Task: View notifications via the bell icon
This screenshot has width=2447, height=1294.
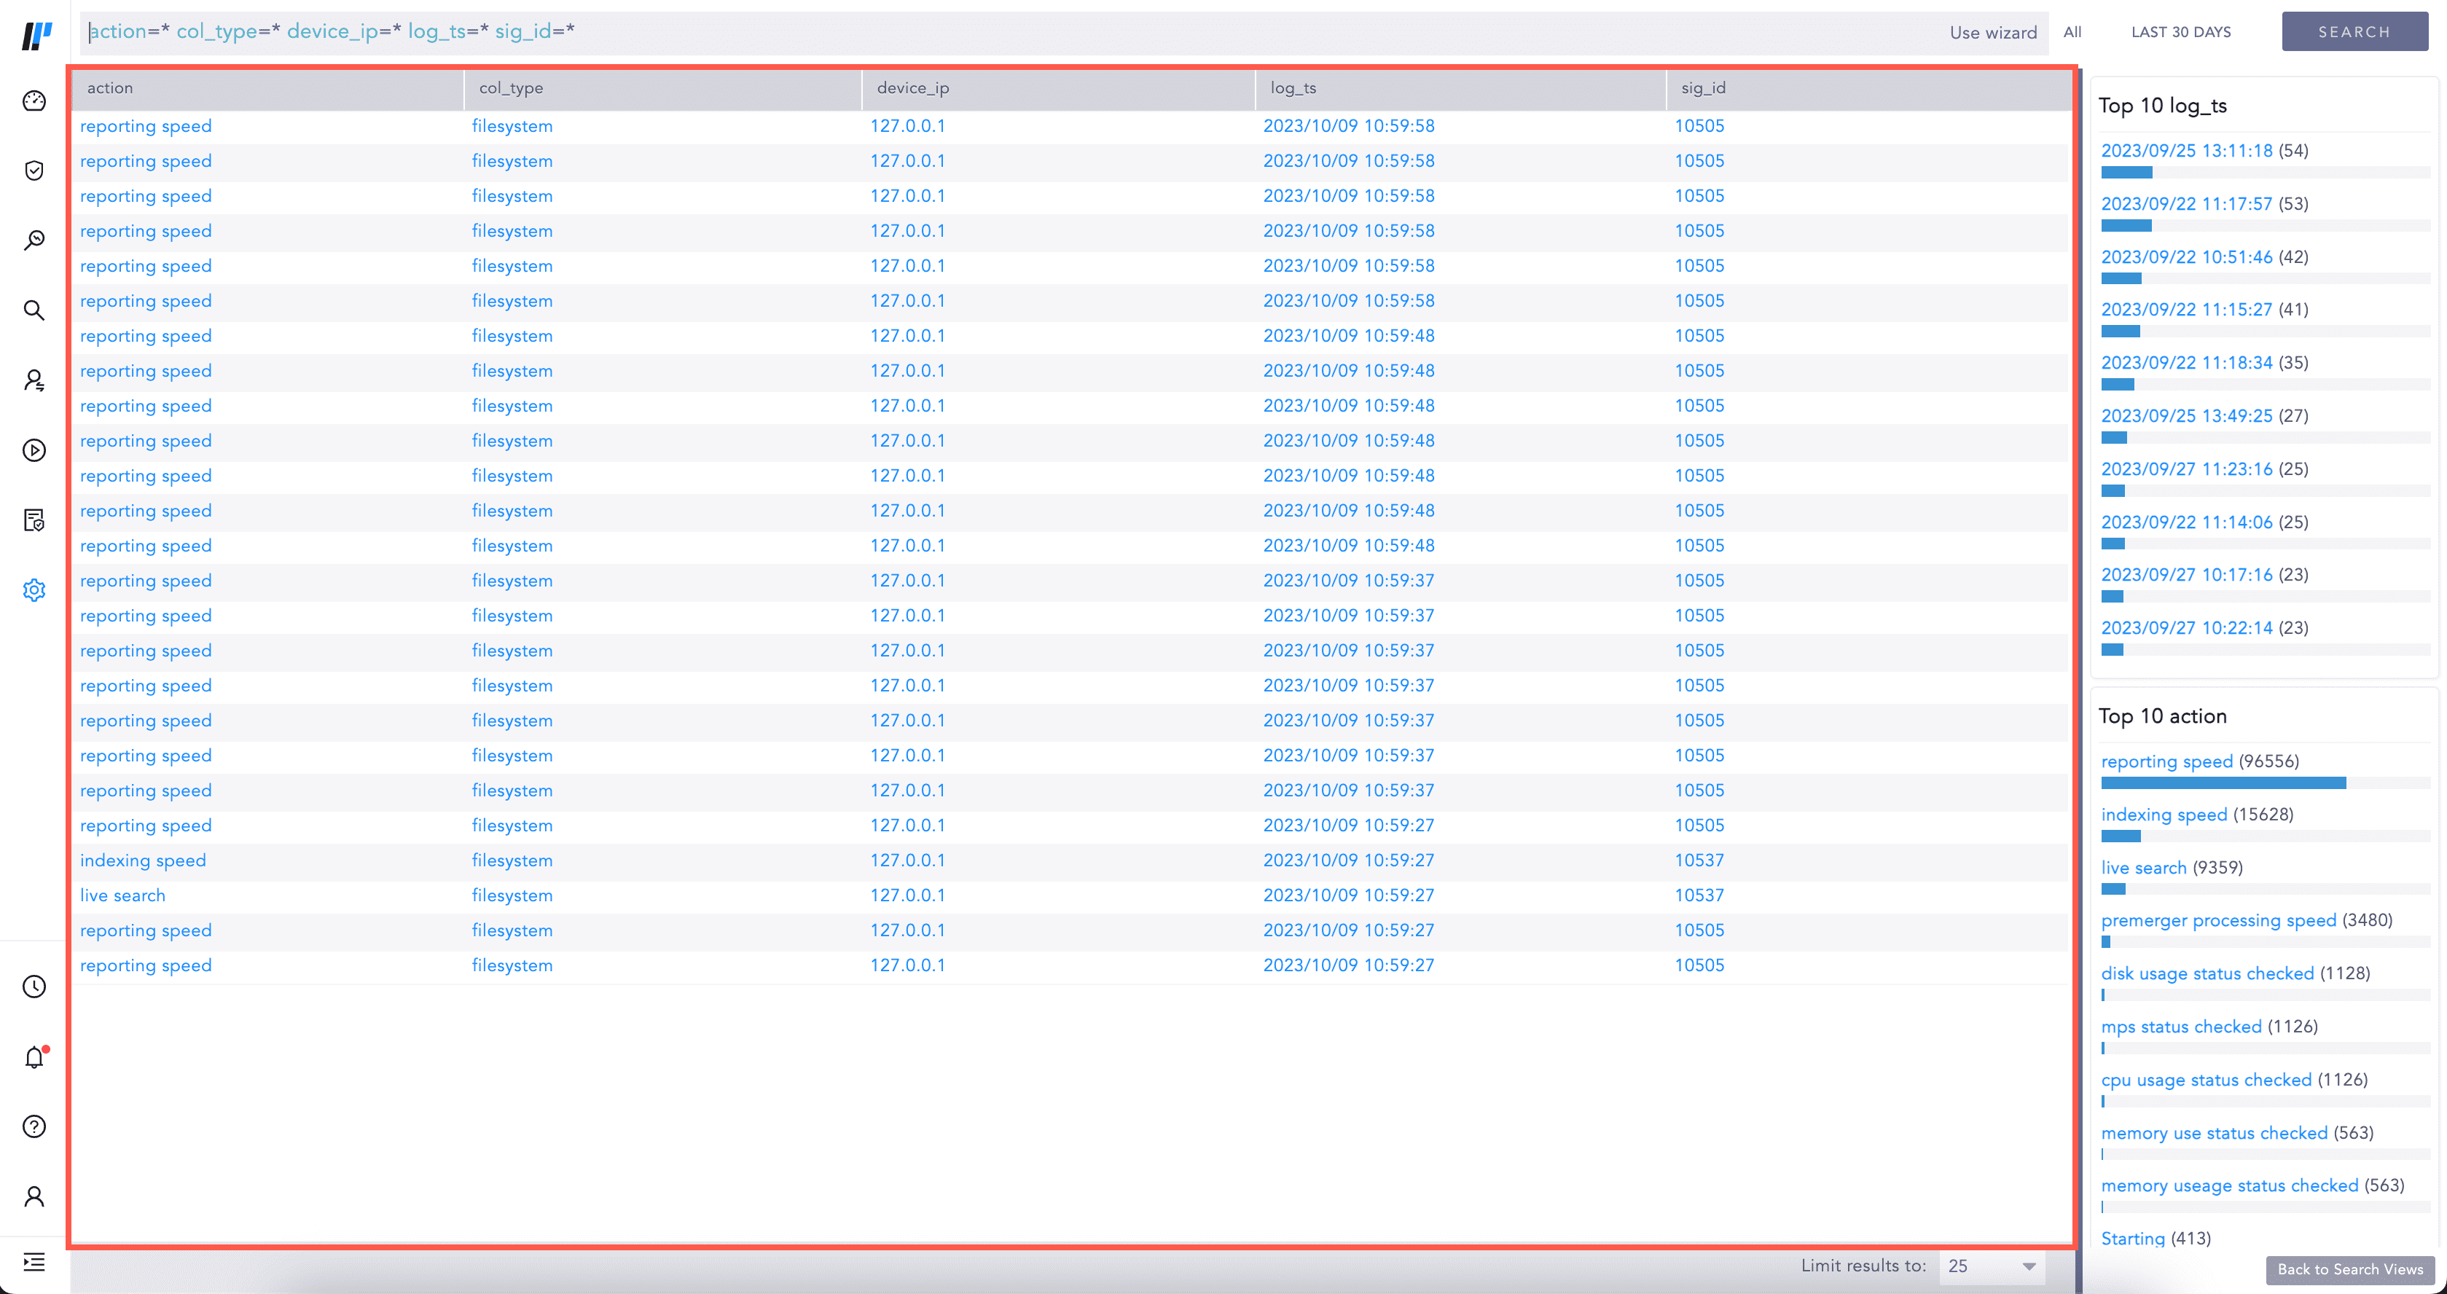Action: point(34,1056)
